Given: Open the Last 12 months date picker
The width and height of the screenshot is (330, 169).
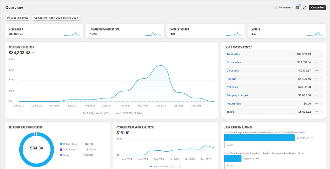Looking at the screenshot, I should point(18,18).
